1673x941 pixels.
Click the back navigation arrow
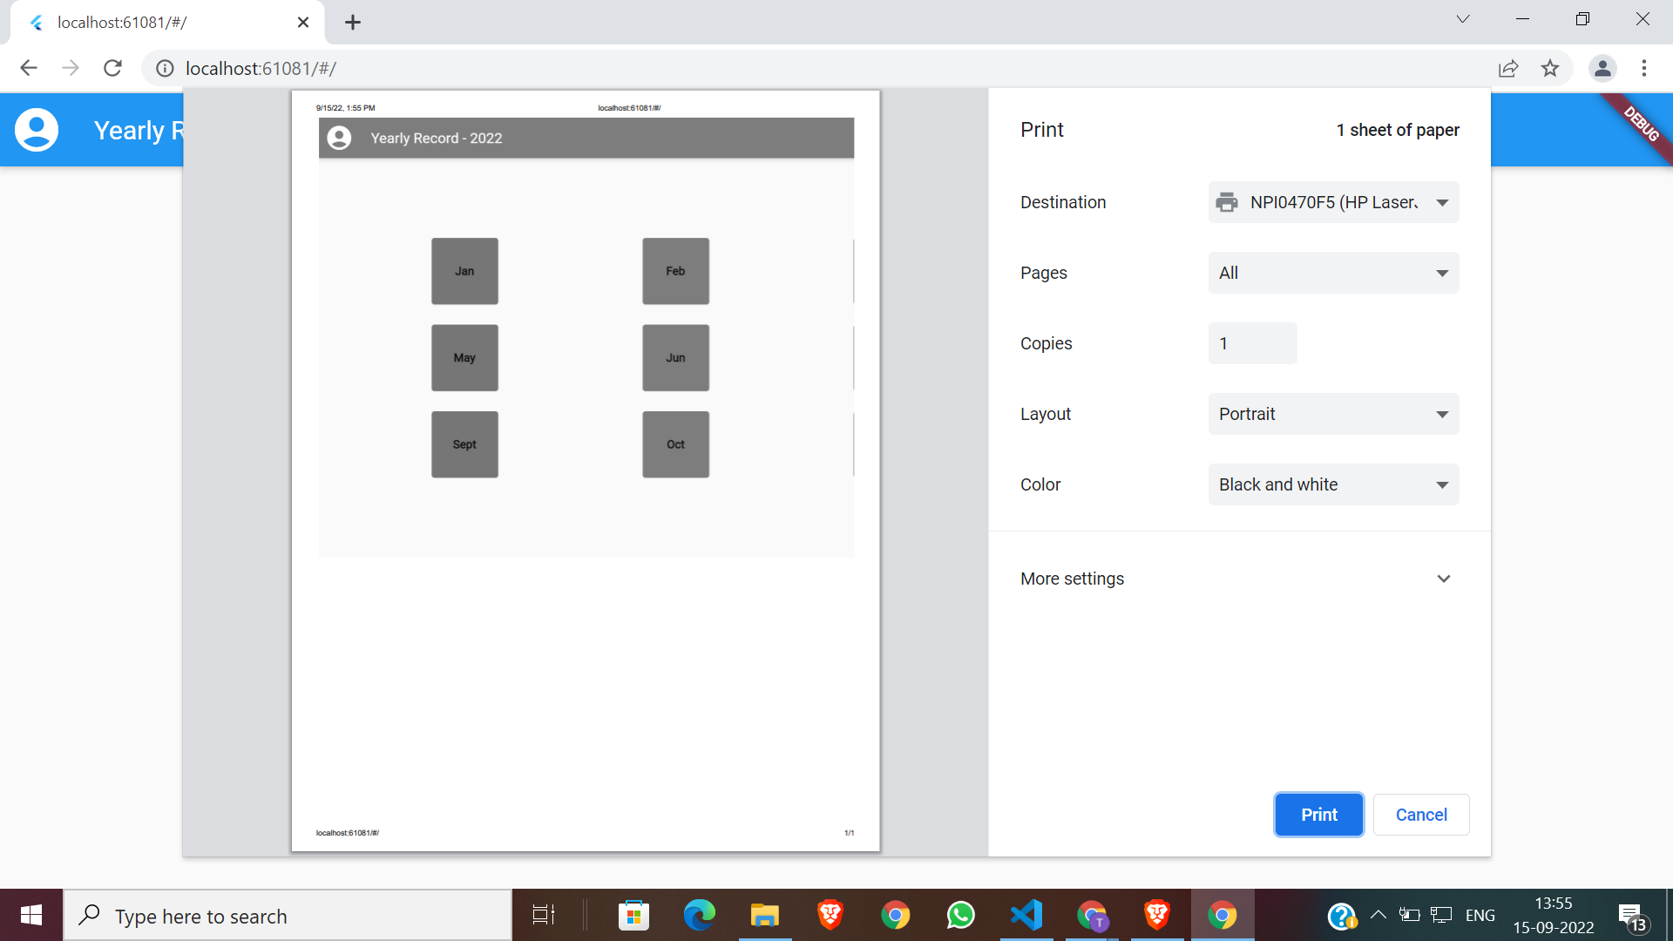point(29,68)
